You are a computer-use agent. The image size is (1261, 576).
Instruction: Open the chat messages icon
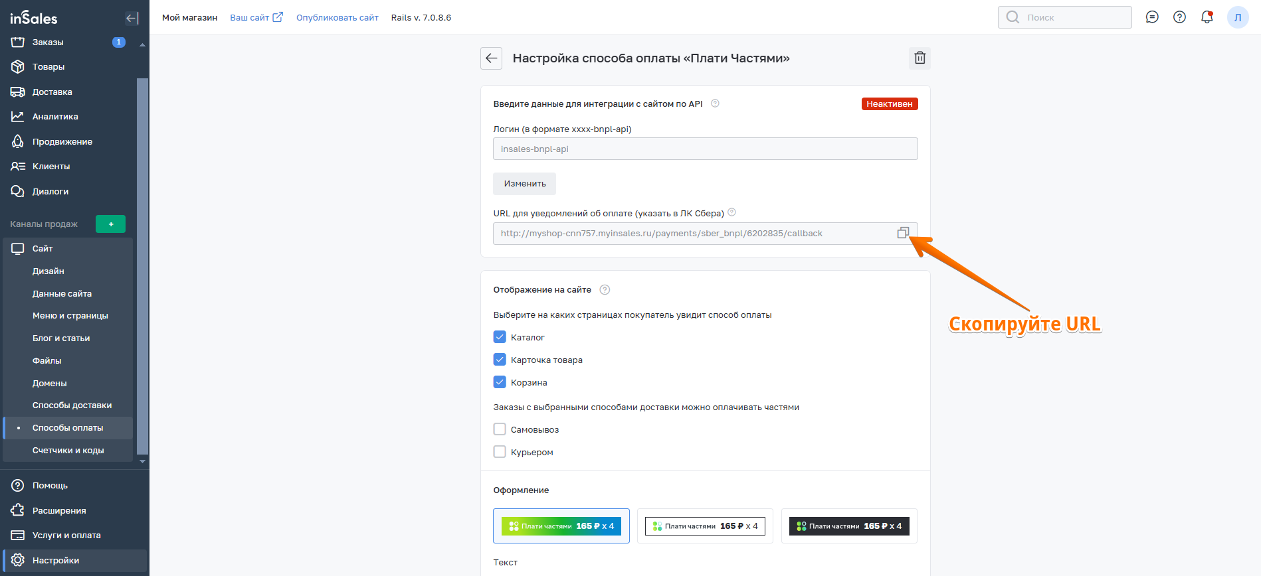pyautogui.click(x=1152, y=17)
